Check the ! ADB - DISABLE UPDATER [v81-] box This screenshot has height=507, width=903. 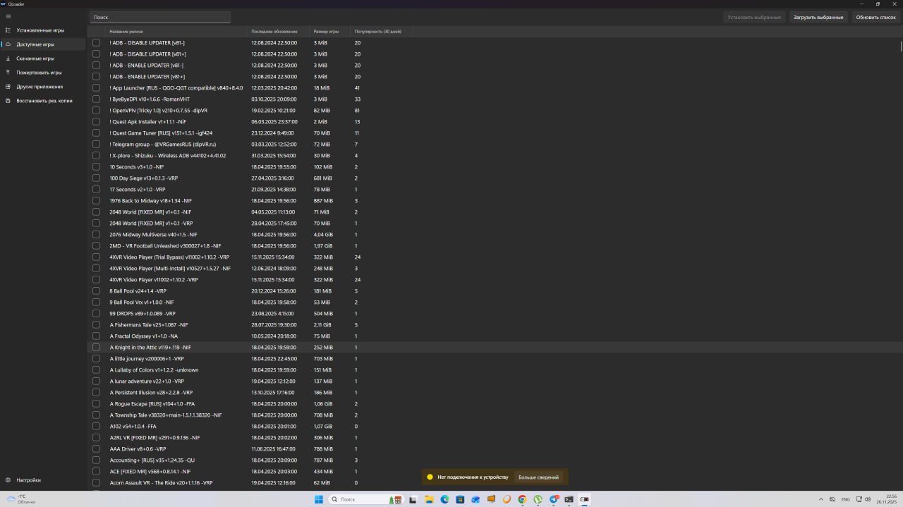[x=97, y=43]
